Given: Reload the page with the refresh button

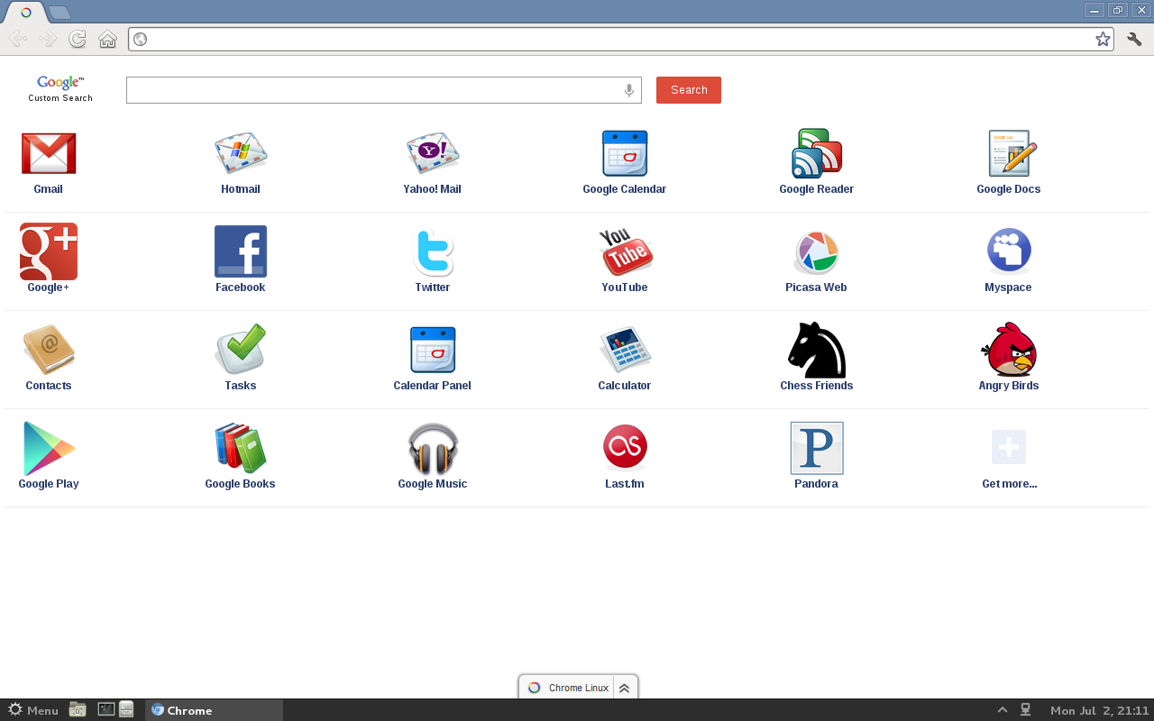Looking at the screenshot, I should pyautogui.click(x=78, y=39).
